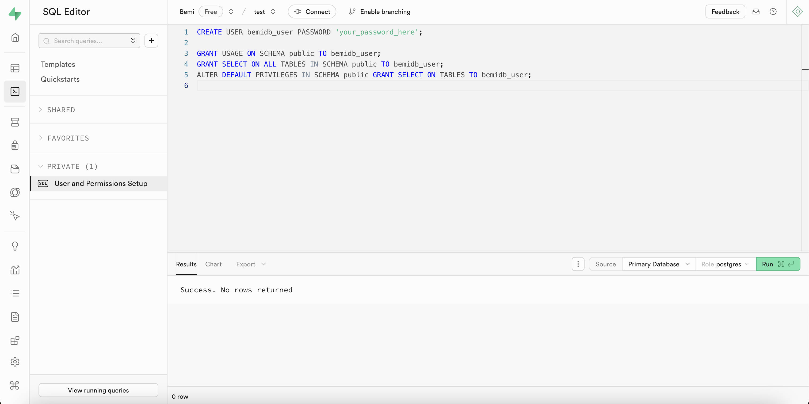Click the help question mark icon
Screen dimensions: 809x404
point(773,11)
